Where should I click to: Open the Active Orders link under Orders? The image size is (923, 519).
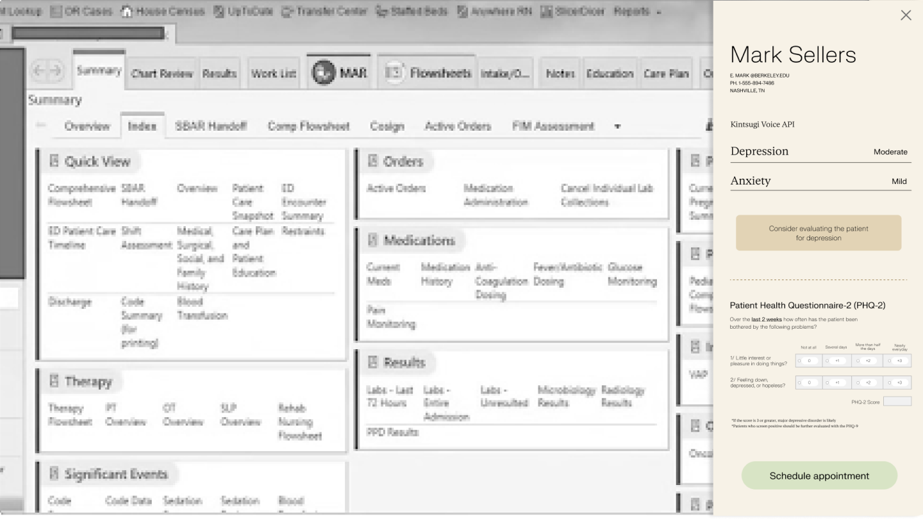(395, 188)
